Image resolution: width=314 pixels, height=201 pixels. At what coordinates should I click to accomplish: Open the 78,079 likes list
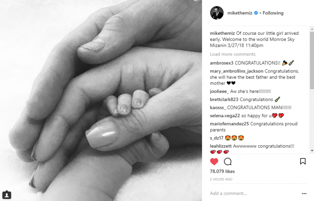pyautogui.click(x=222, y=171)
